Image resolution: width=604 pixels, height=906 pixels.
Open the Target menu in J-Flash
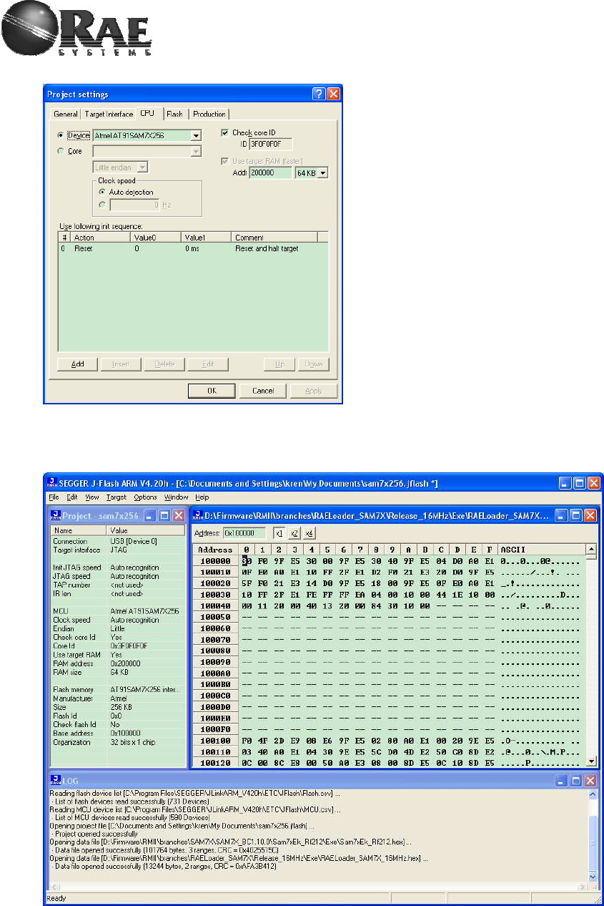click(117, 497)
